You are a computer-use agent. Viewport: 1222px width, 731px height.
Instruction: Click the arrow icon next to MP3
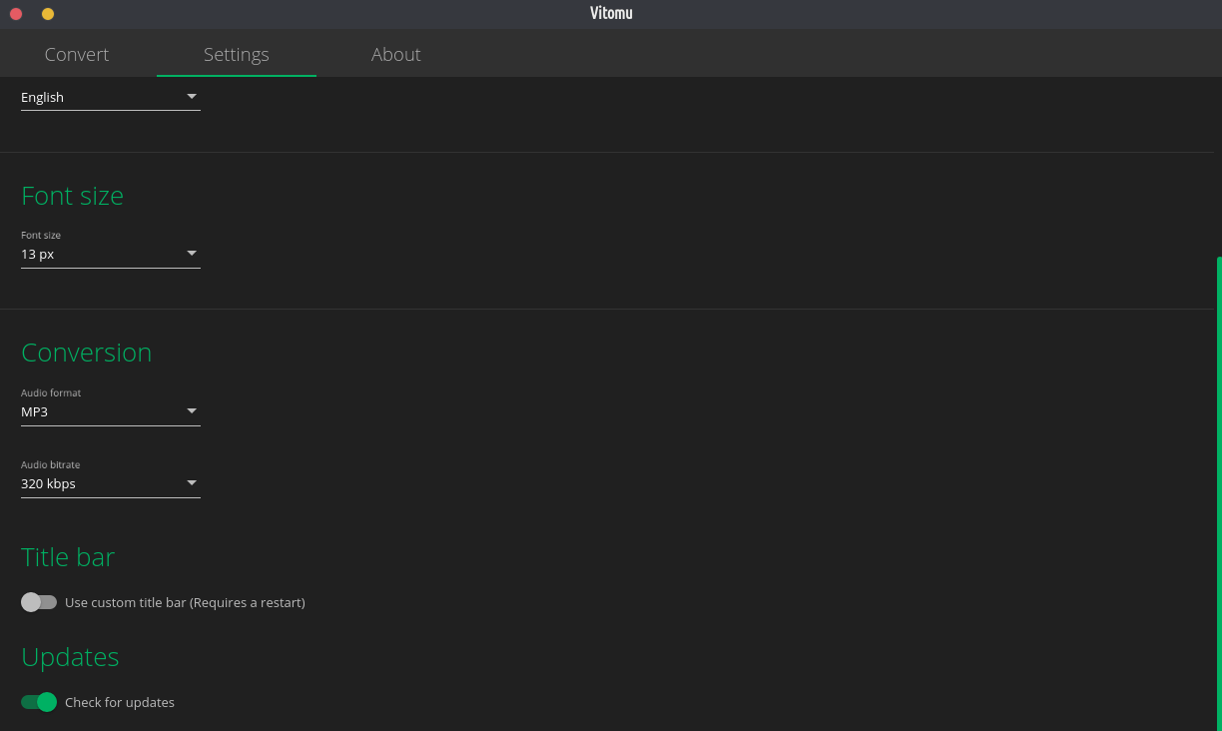[192, 411]
